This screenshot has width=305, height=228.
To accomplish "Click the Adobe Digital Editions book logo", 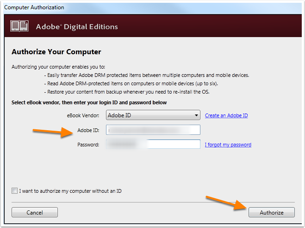I will [x=19, y=26].
